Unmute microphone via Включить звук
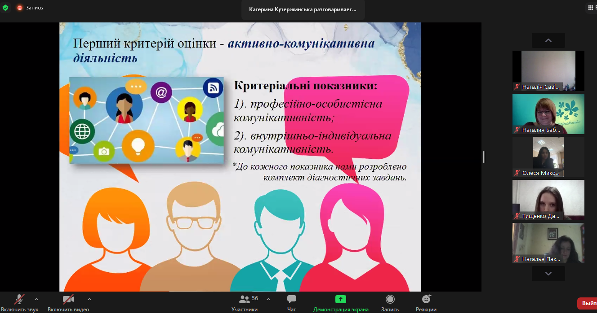The height and width of the screenshot is (314, 597). point(19,299)
